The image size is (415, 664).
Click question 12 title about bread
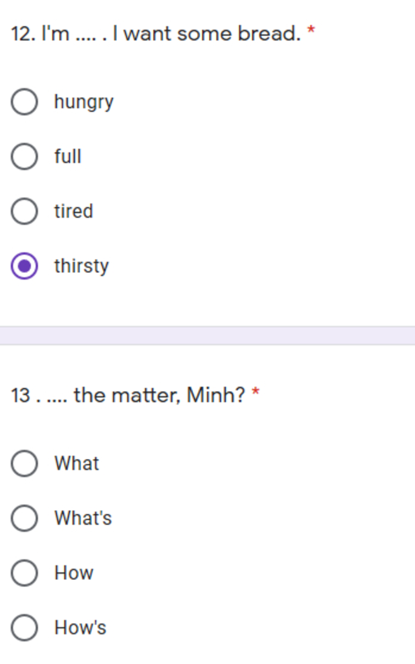coord(156,33)
